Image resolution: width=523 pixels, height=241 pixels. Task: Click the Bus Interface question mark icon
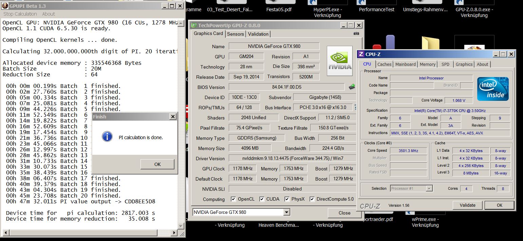coord(355,107)
